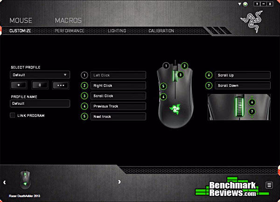Minimize the Synapse window
The height and width of the screenshot is (202, 280).
pyautogui.click(x=264, y=4)
